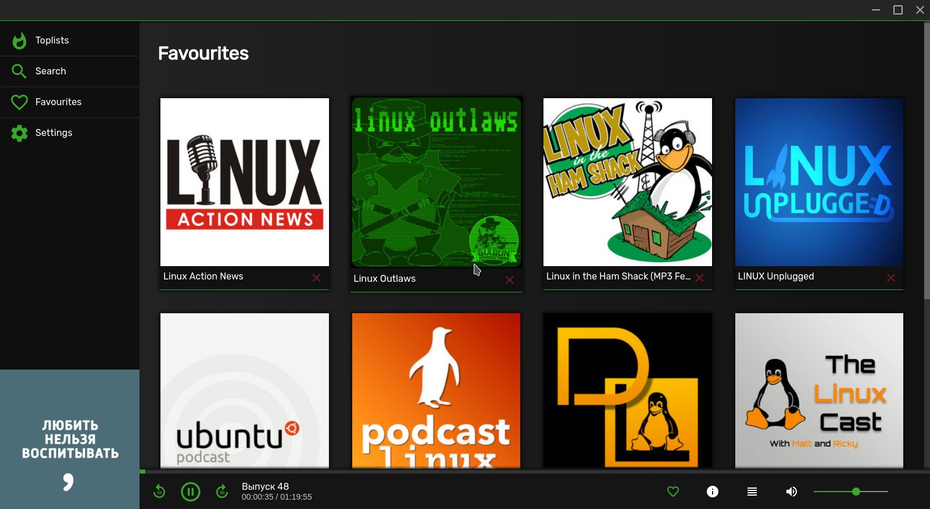This screenshot has height=509, width=930.
Task: Remove Linux Action News from favourites
Action: coord(316,278)
